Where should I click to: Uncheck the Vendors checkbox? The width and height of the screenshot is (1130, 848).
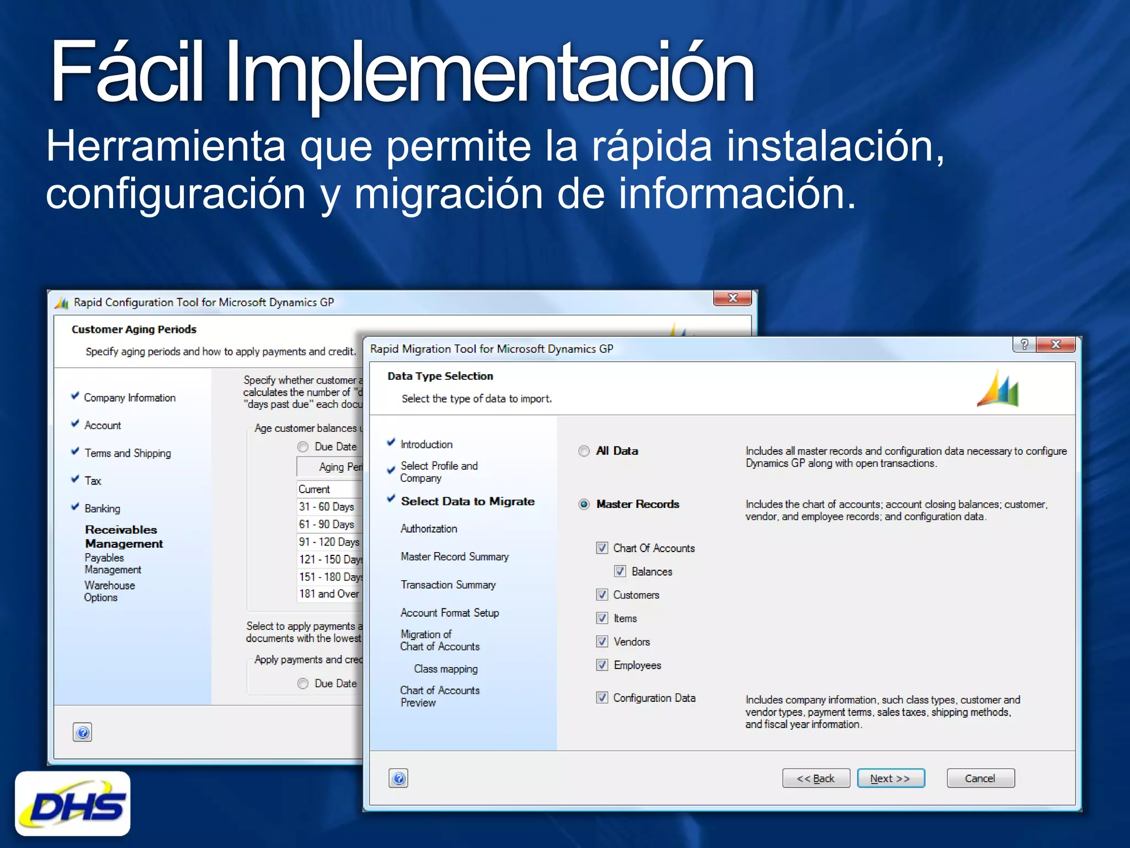[x=602, y=642]
